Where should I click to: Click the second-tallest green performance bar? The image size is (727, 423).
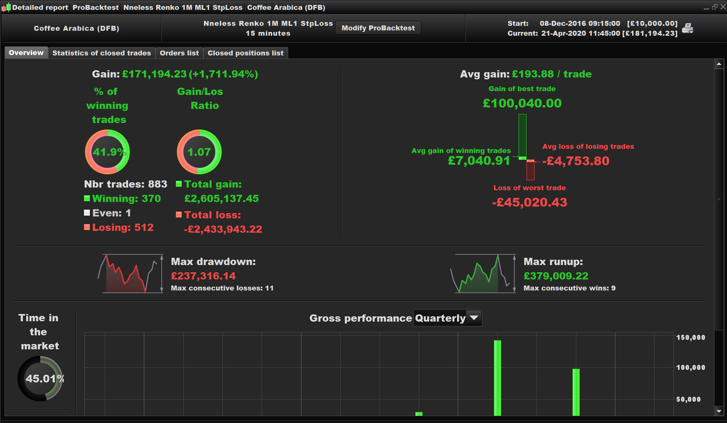point(576,392)
